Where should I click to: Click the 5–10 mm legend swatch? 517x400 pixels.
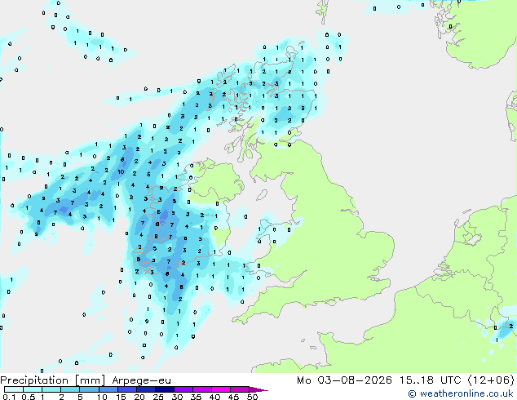tap(89, 389)
